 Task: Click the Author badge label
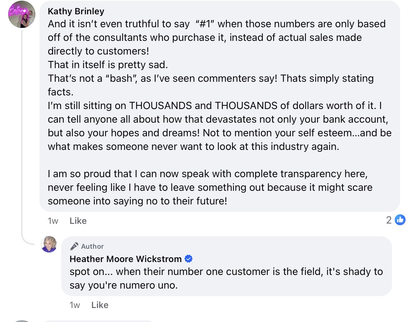(92, 246)
